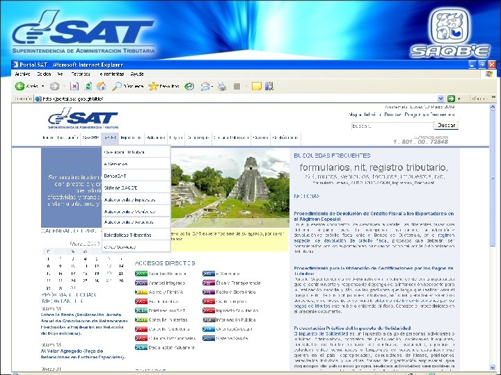501x375 pixels.
Task: Open Procedimiento para la Obtención de Certificaciones link
Action: click(x=374, y=271)
